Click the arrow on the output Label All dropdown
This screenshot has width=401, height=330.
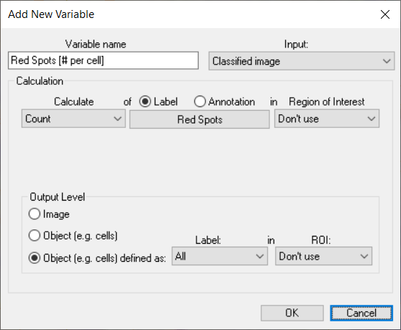pos(260,256)
